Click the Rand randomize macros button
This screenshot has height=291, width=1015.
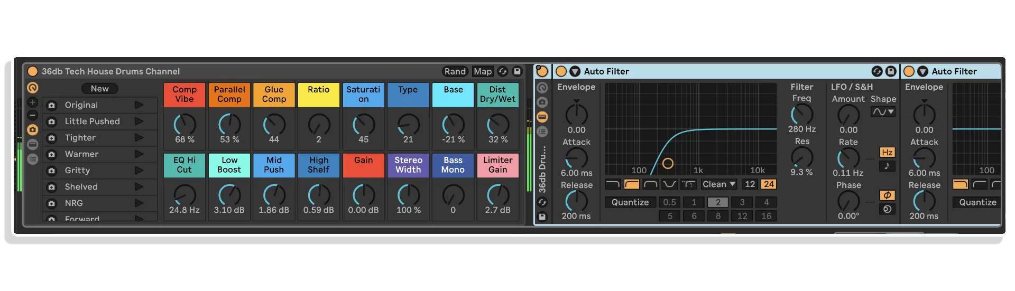[455, 71]
